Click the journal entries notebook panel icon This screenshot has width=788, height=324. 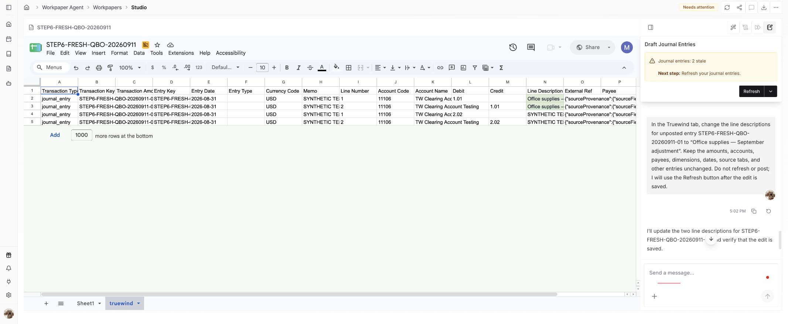[x=770, y=27]
